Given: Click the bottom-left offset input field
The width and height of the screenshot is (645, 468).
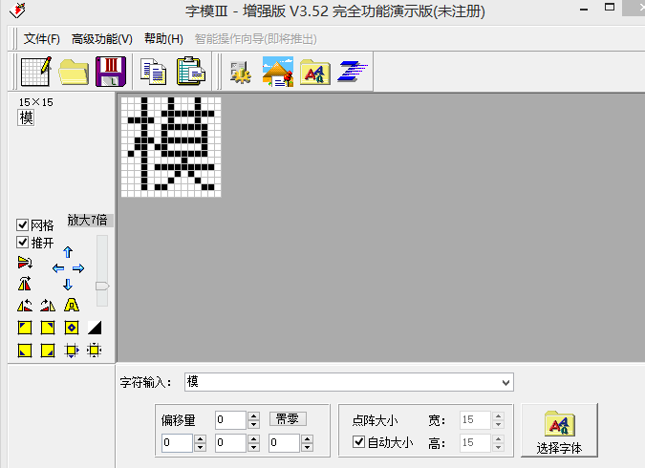Looking at the screenshot, I should [x=178, y=442].
